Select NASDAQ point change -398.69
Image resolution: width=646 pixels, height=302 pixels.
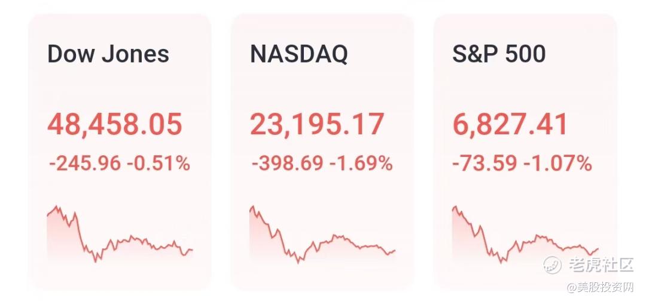click(x=287, y=162)
